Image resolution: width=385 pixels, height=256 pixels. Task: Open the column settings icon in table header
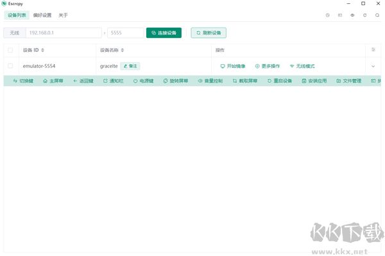[373, 50]
